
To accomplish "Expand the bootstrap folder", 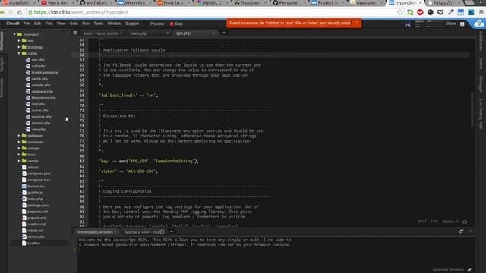I will pyautogui.click(x=19, y=47).
